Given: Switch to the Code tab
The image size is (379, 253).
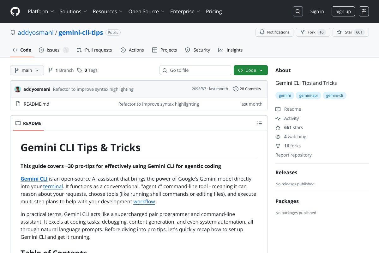Looking at the screenshot, I should click(22, 50).
